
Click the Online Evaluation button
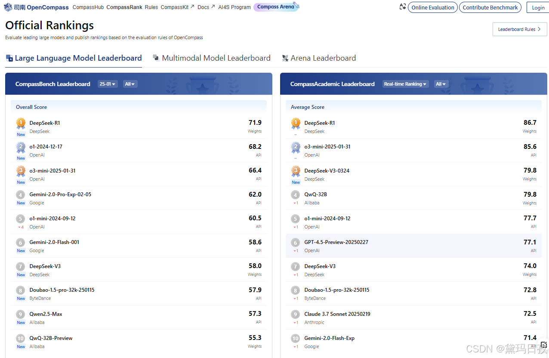433,7
